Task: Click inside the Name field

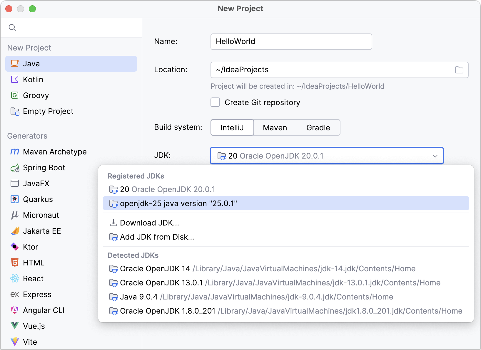Action: [291, 41]
